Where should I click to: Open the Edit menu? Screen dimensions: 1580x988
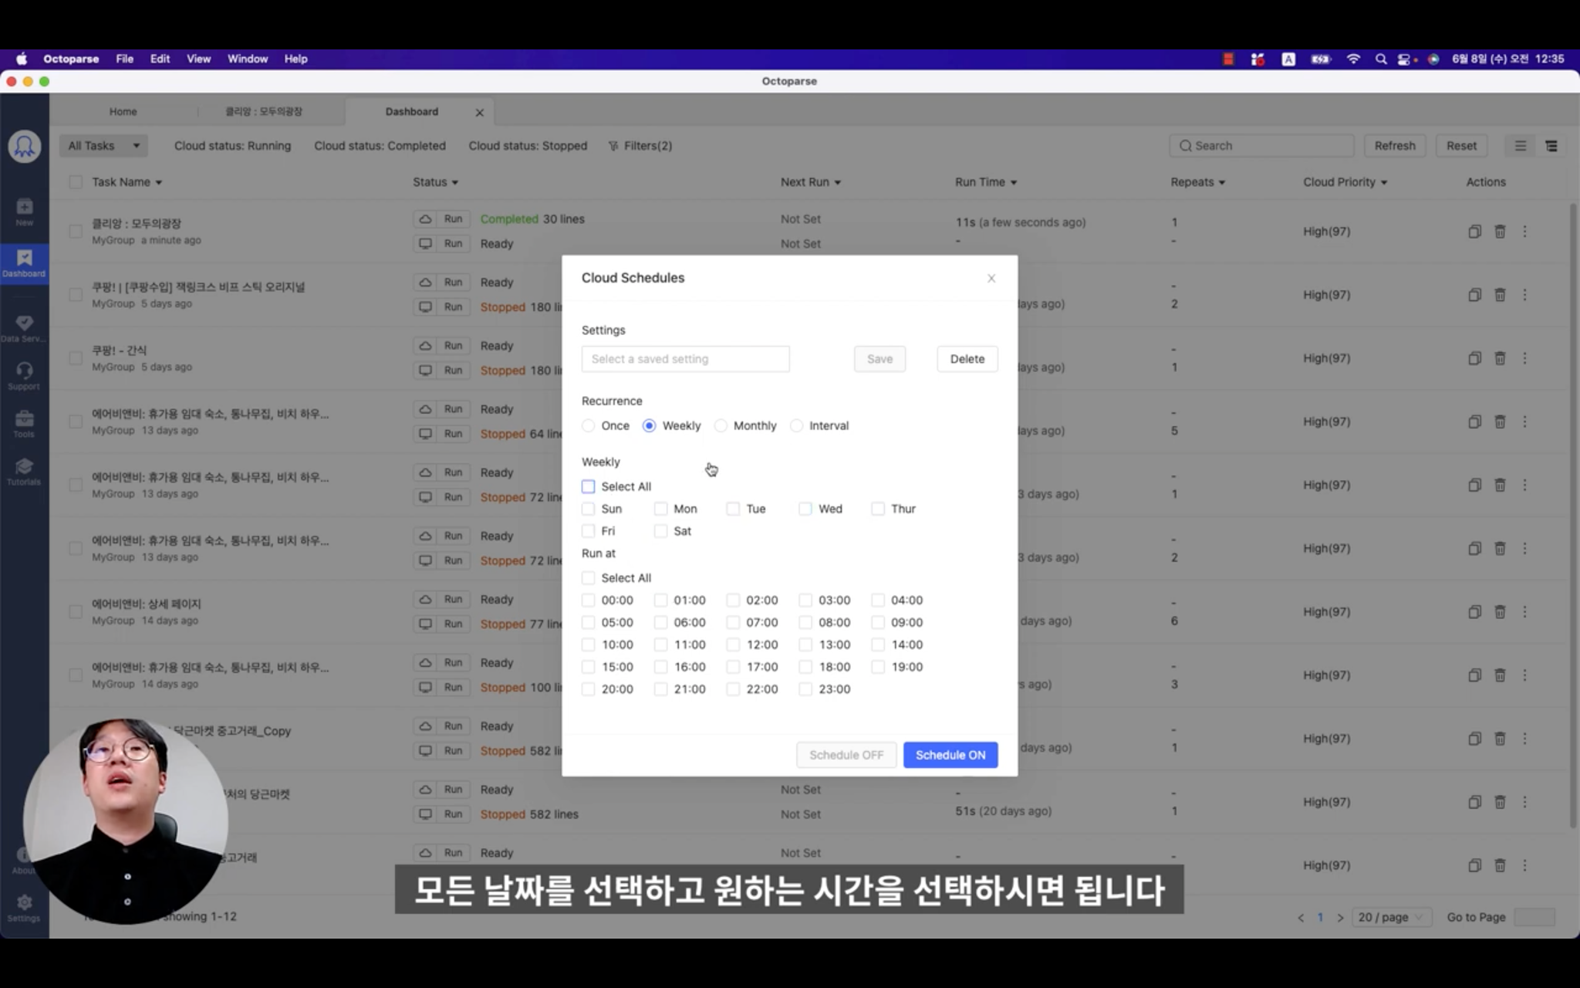tap(160, 59)
